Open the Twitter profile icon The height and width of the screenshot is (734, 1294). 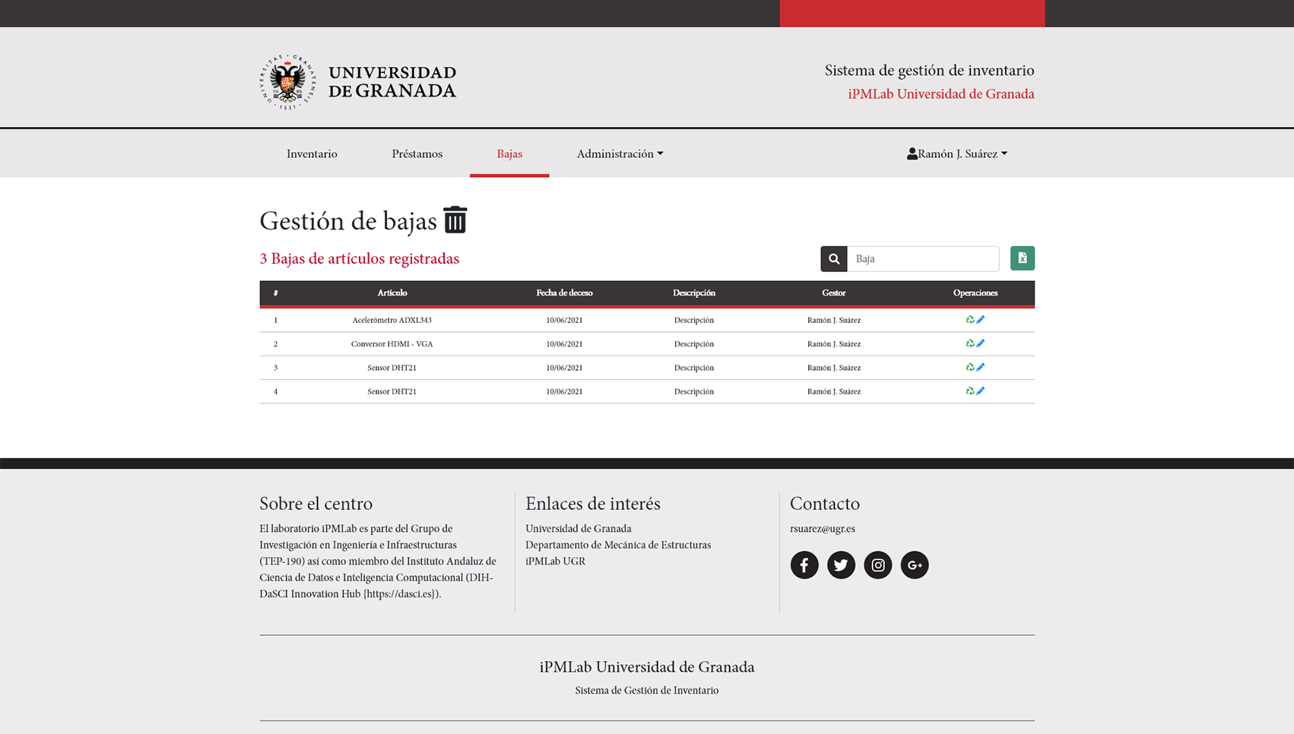click(841, 565)
